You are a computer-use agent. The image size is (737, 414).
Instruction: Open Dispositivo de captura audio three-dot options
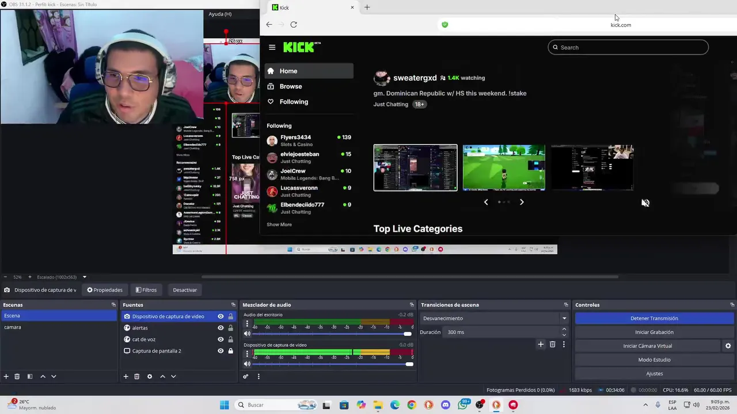point(247,354)
